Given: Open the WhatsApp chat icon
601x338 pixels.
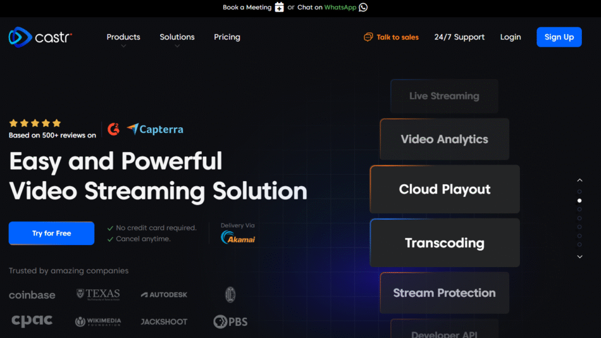Looking at the screenshot, I should pos(363,8).
